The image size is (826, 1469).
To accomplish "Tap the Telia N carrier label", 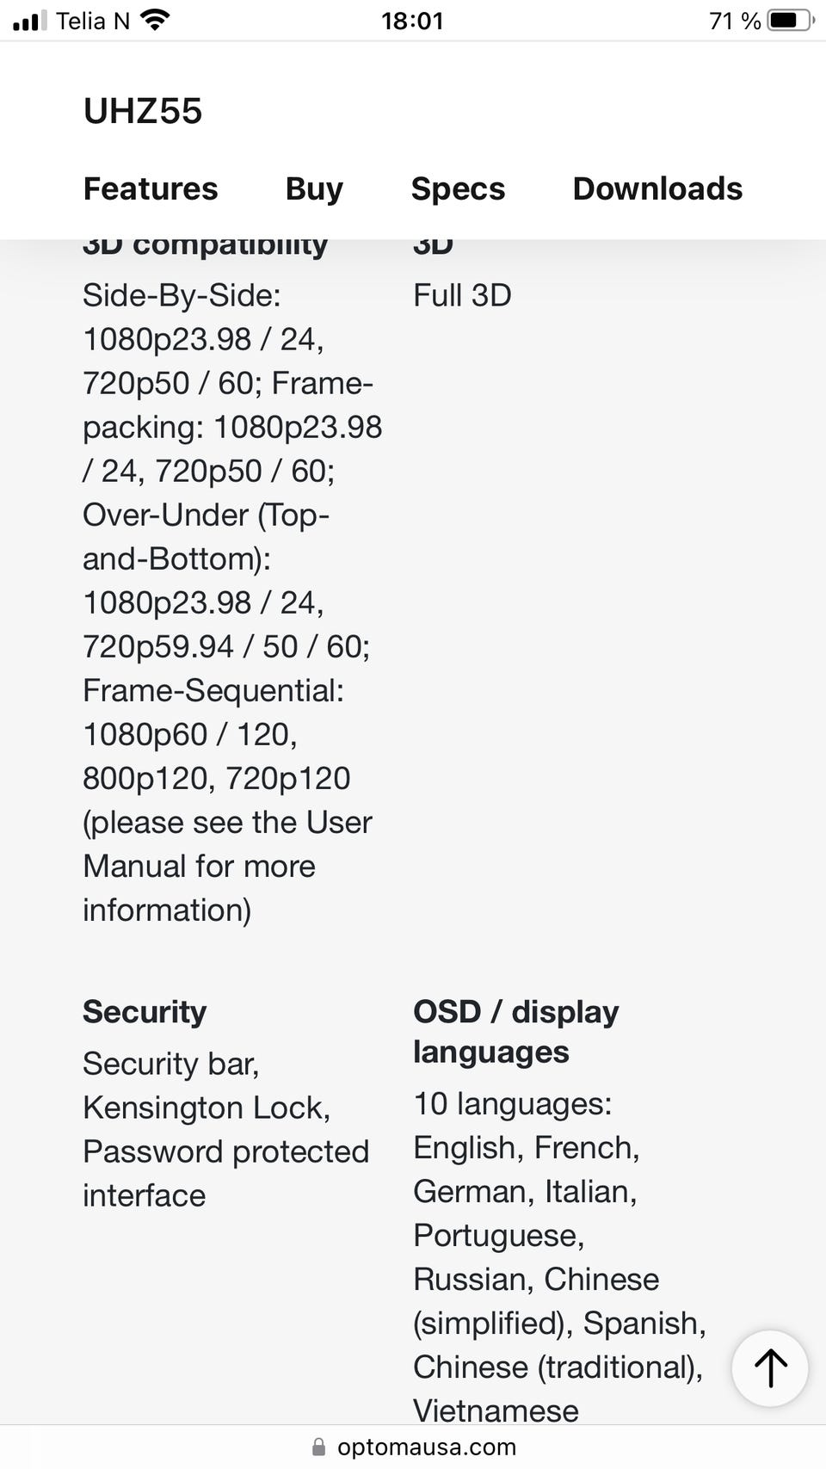I will [93, 21].
